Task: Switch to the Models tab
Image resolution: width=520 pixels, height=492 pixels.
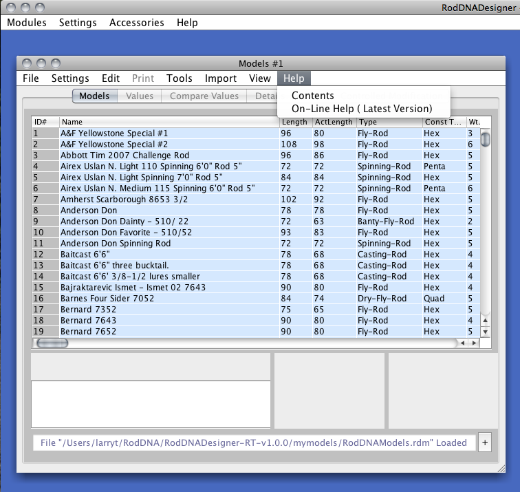Action: pyautogui.click(x=94, y=96)
